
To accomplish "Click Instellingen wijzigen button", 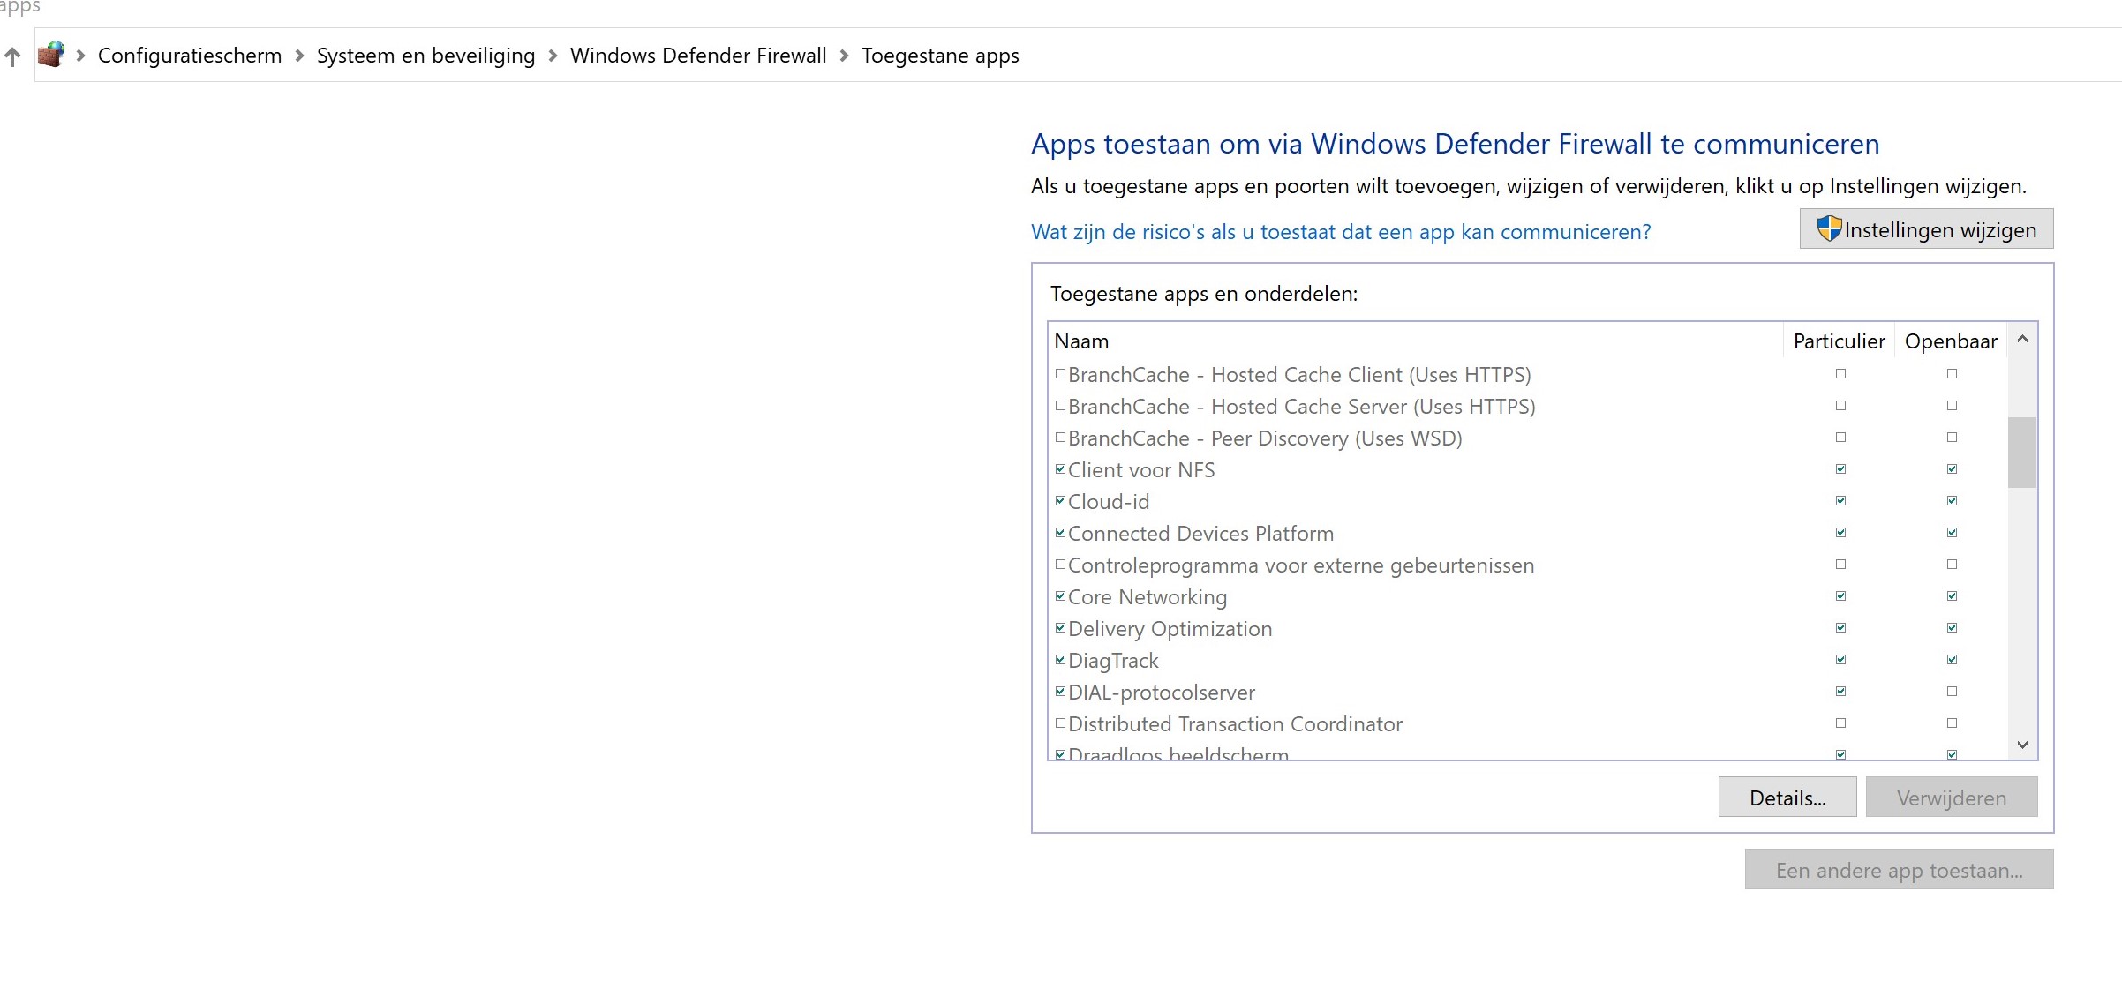I will pos(1926,229).
